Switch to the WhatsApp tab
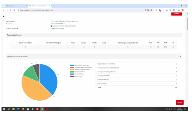Image resolution: width=192 pixels, height=116 pixels. point(16,6)
